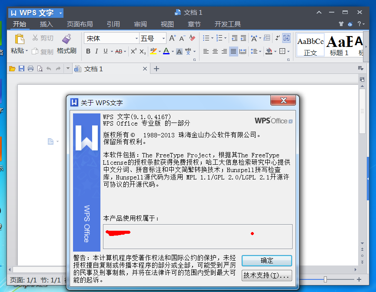Click the 技术支持(T)... button
This screenshot has height=292, width=376.
(266, 275)
